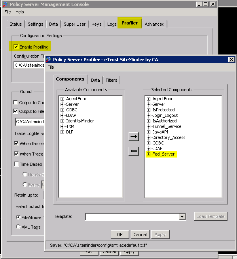The image size is (237, 259).
Task: Click the Load Template button
Action: [x=210, y=216]
